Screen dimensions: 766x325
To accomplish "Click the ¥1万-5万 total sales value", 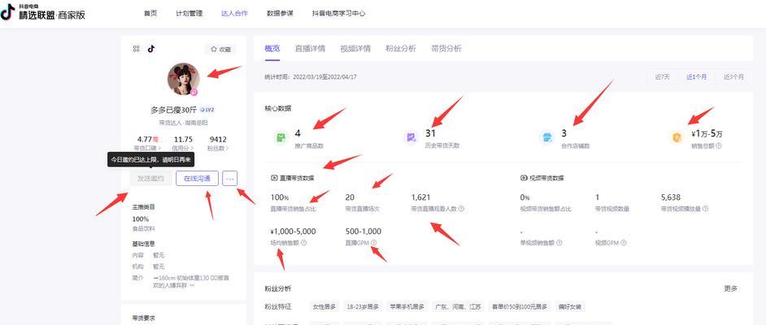I will pos(707,134).
